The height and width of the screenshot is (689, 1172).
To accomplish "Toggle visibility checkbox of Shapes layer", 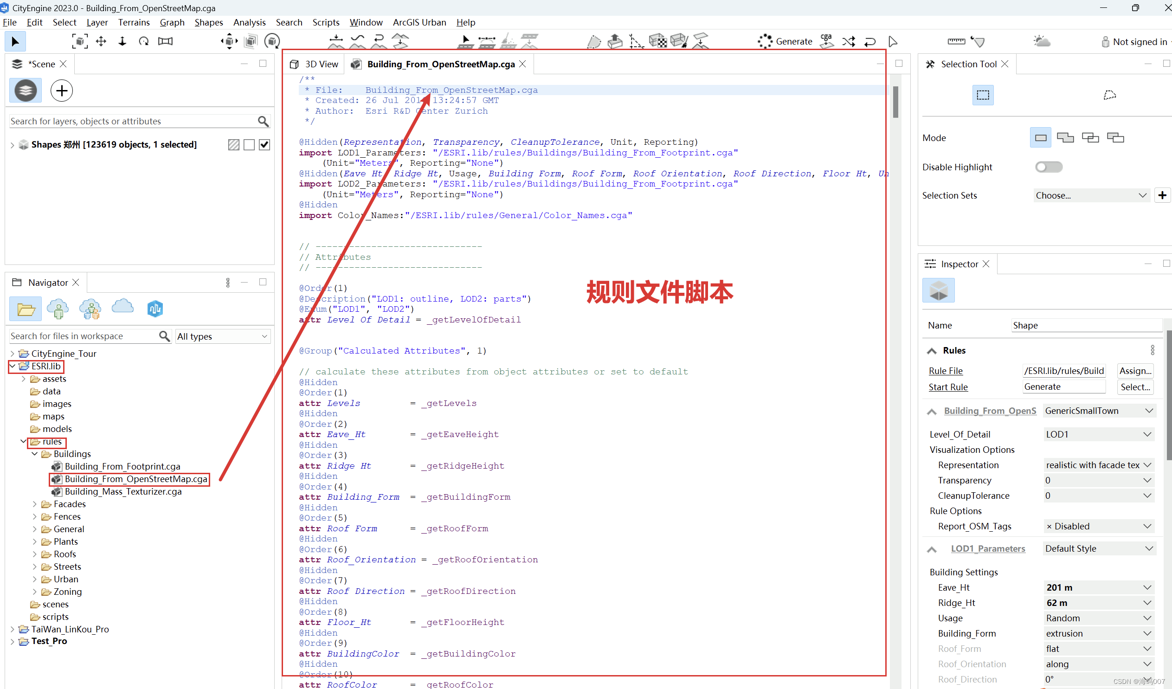I will [264, 145].
